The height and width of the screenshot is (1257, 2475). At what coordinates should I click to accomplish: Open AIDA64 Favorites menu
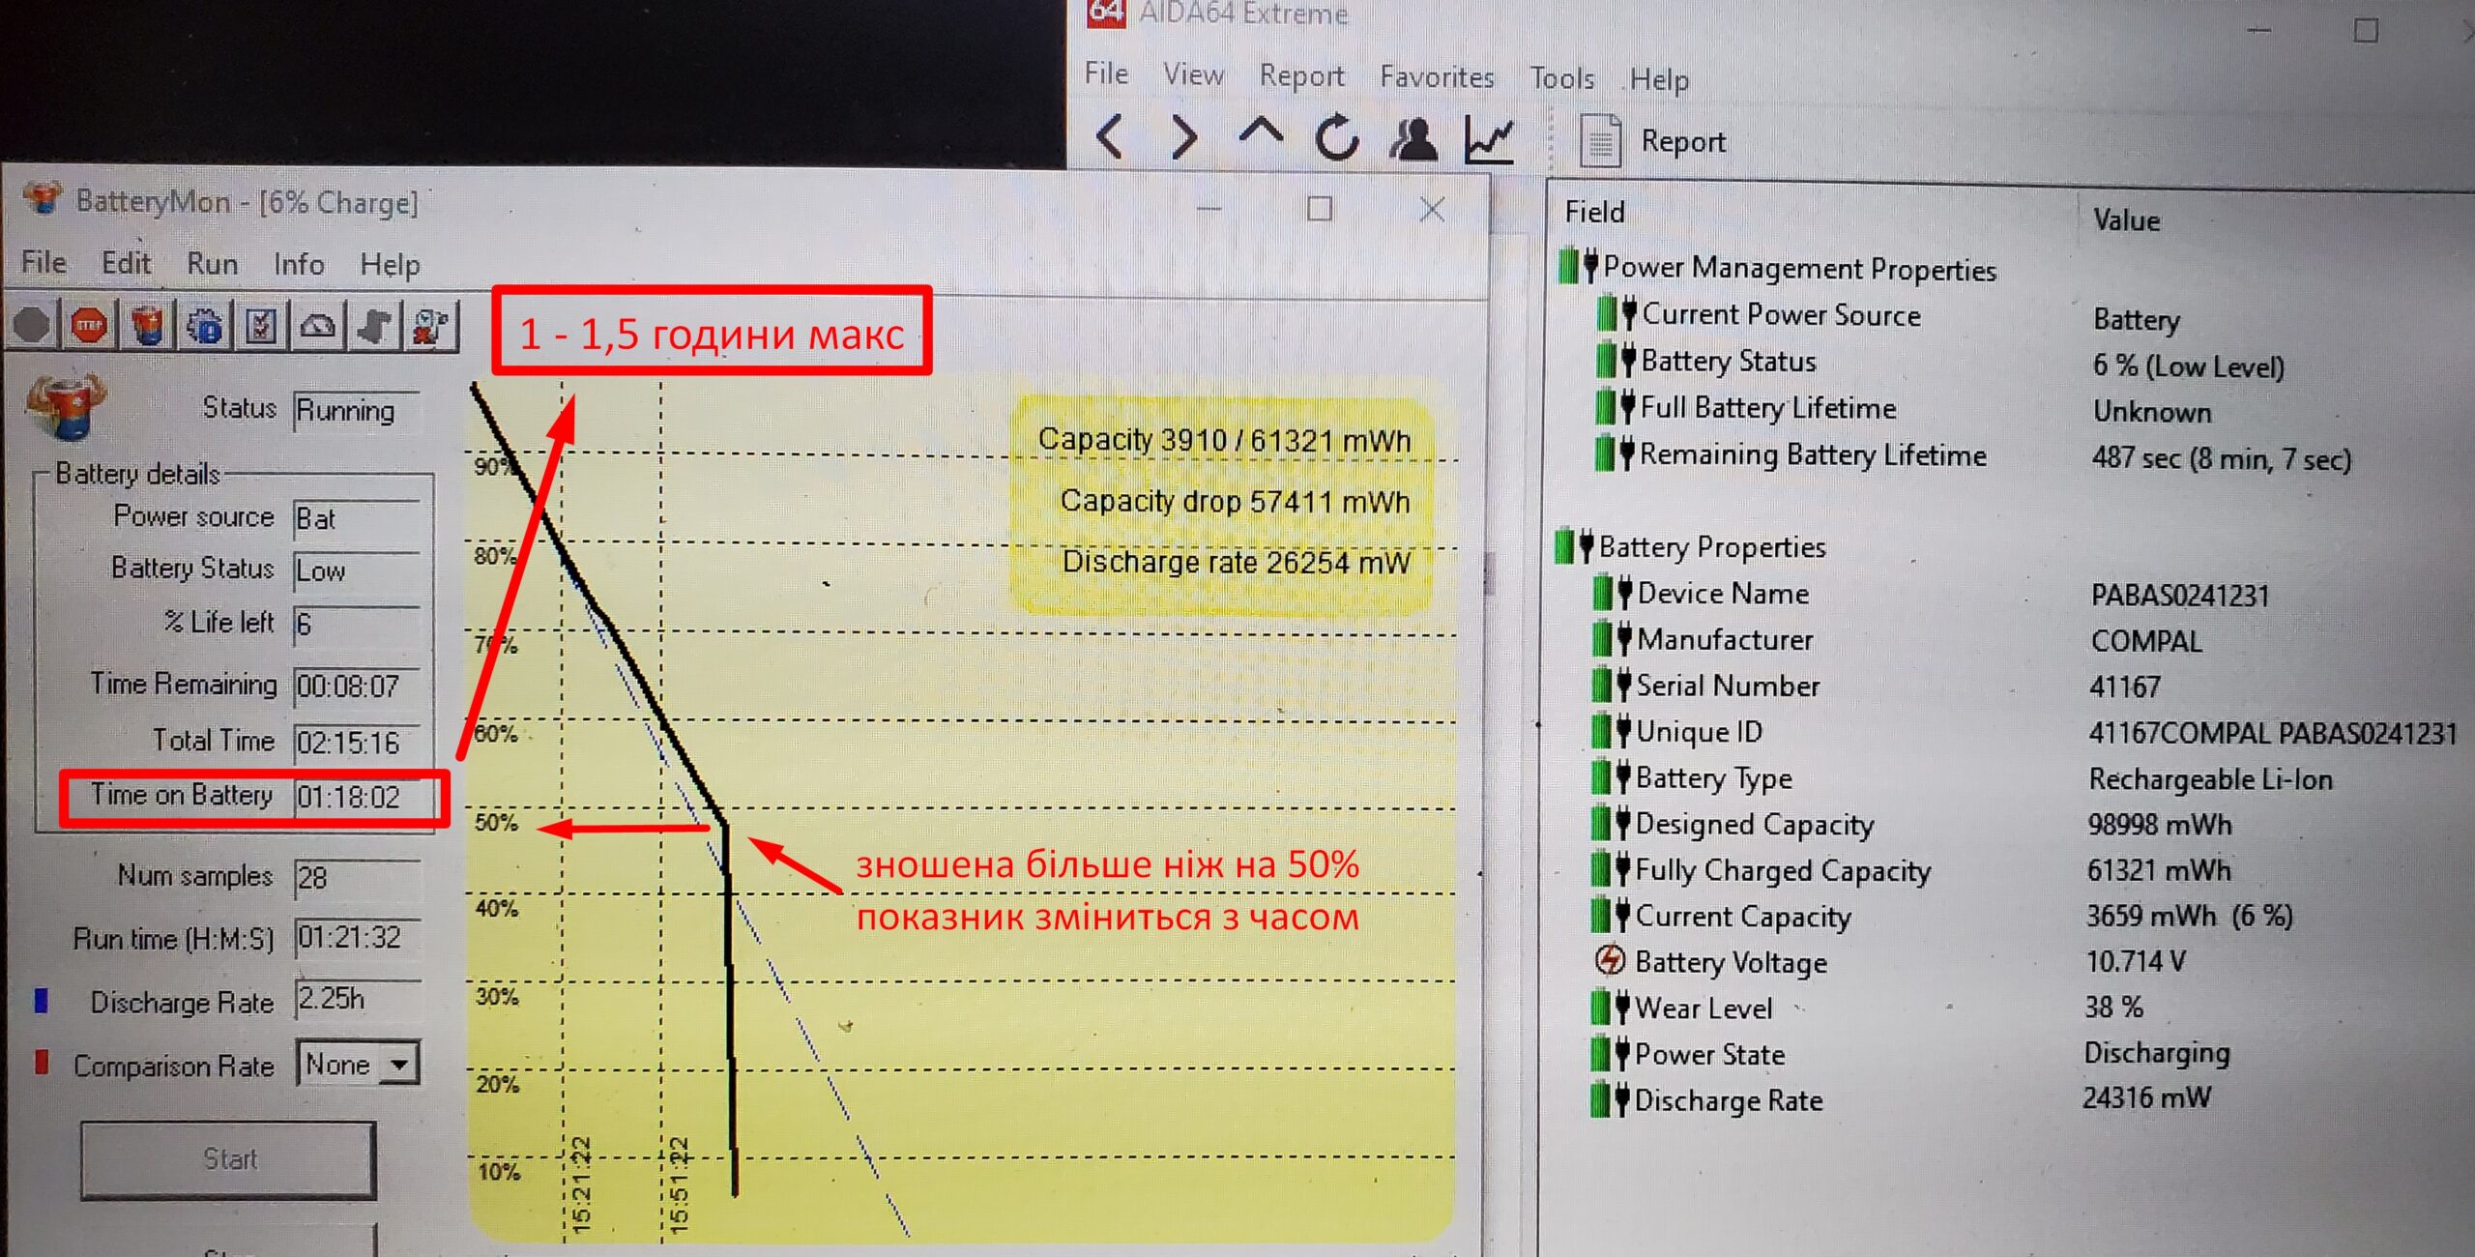coord(1437,76)
